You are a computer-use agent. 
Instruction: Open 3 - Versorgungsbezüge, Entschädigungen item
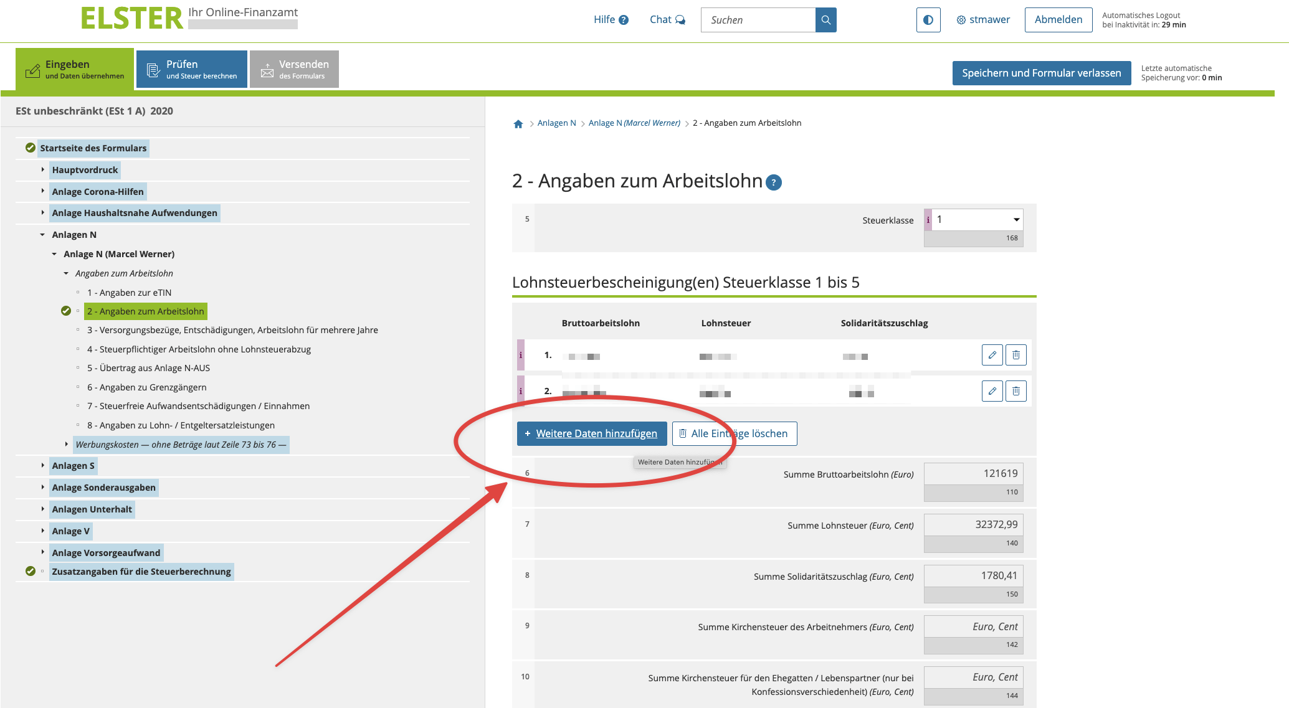coord(232,330)
